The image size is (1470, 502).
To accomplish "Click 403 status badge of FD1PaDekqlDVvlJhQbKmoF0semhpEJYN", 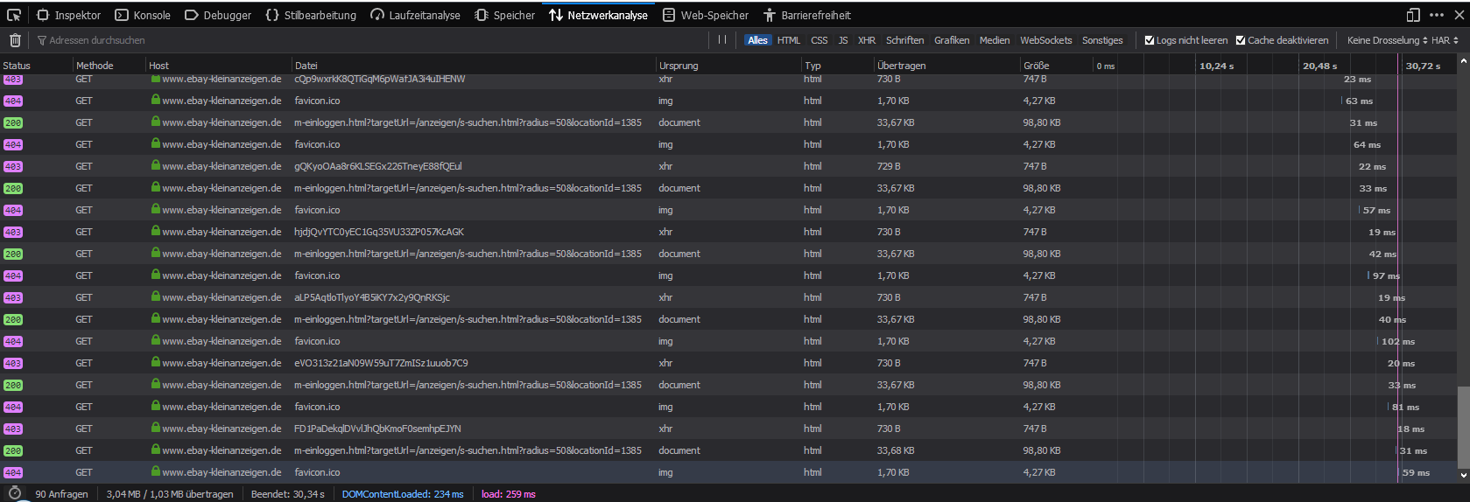I will (x=13, y=429).
